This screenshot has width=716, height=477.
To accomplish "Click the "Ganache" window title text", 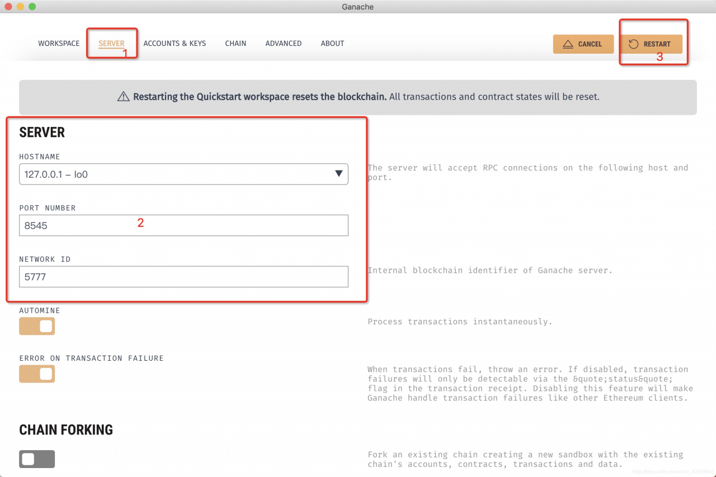I will pyautogui.click(x=358, y=7).
